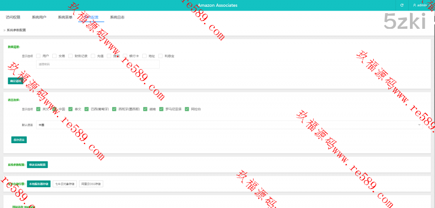Uncheck the 泰文 language checkbox
This screenshot has width=435, height=208.
click(71, 109)
